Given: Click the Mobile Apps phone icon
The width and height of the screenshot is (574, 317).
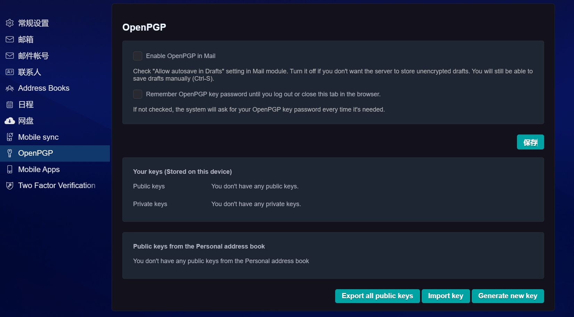Looking at the screenshot, I should [x=10, y=169].
